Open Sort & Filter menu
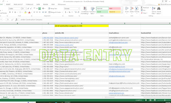This screenshot has width=171, height=103. coord(154,11)
